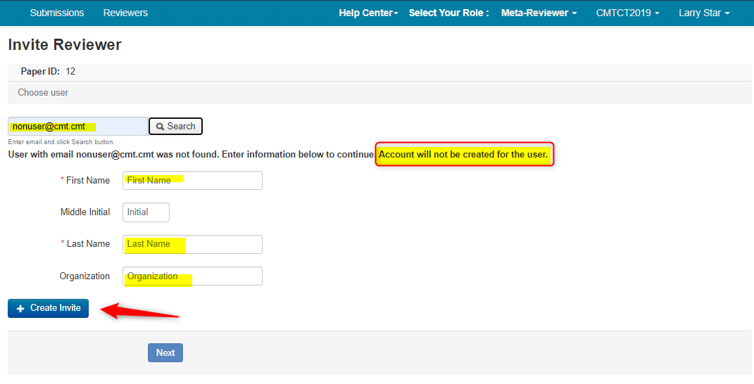Click the 'Select Your Role :' label
Screen dimensions: 754x384
click(x=448, y=13)
